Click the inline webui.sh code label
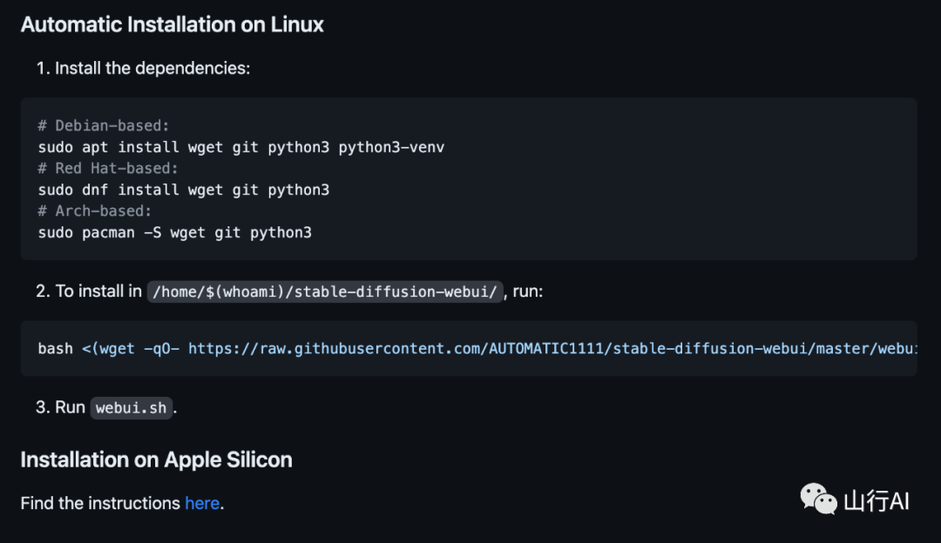 click(132, 407)
